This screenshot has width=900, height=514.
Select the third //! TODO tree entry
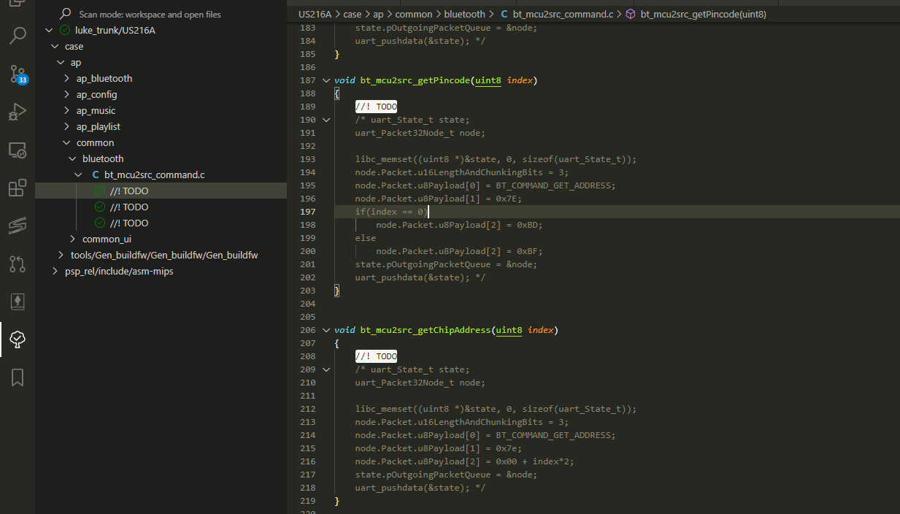point(129,223)
